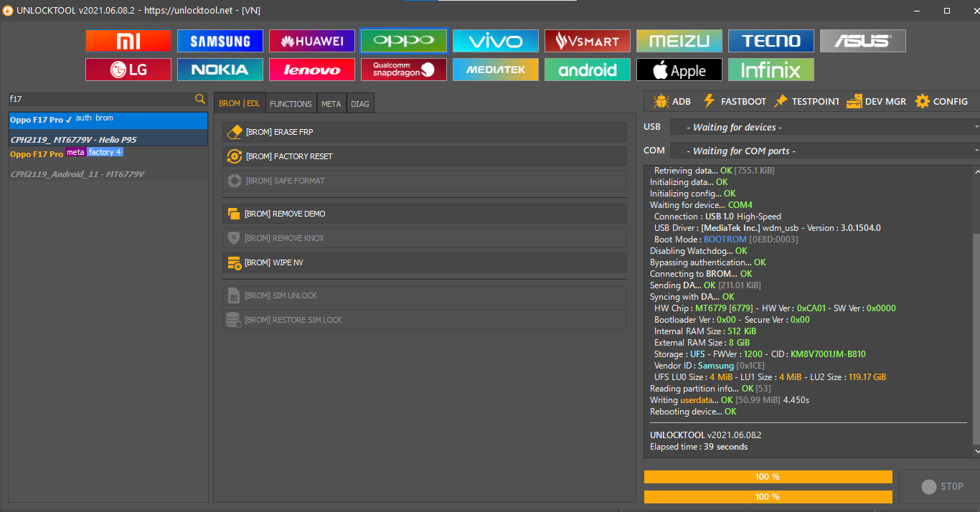Click [BROM] SIM UNLOCK button

coord(425,295)
